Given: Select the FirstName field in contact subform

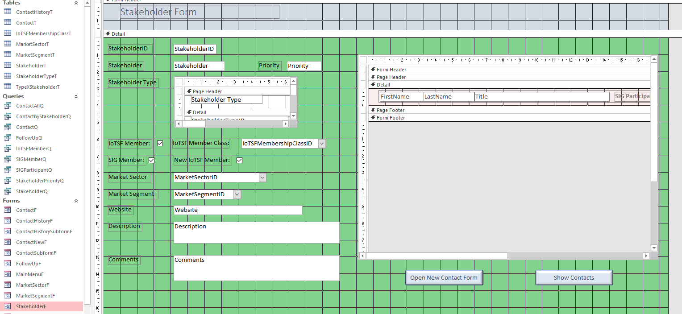Looking at the screenshot, I should click(401, 97).
